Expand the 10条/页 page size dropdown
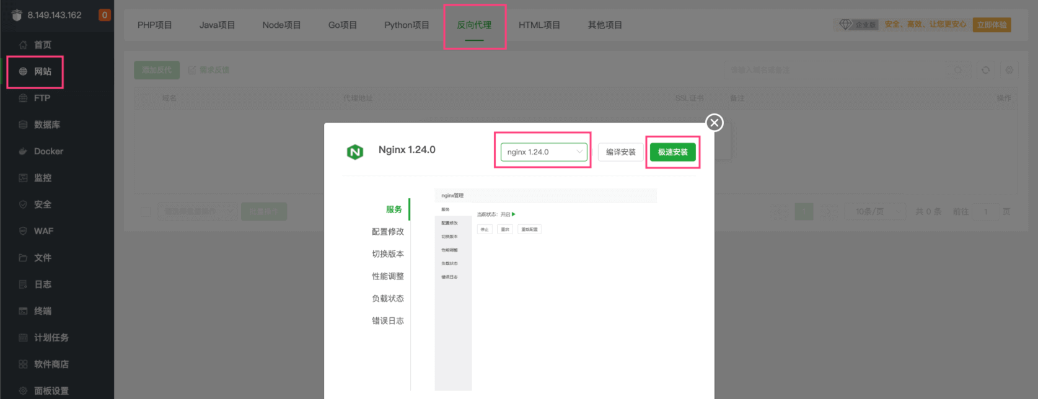This screenshot has width=1038, height=399. click(x=874, y=212)
